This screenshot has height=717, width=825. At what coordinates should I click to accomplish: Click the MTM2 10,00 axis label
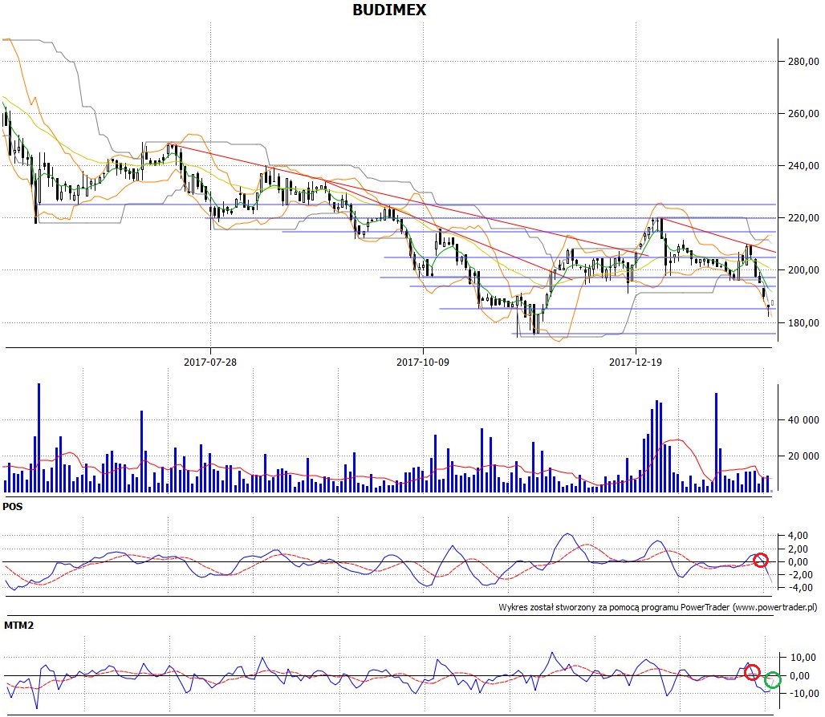click(x=803, y=657)
